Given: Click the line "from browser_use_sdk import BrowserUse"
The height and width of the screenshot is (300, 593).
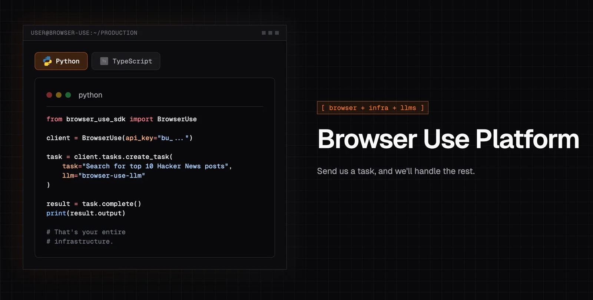Looking at the screenshot, I should (122, 119).
